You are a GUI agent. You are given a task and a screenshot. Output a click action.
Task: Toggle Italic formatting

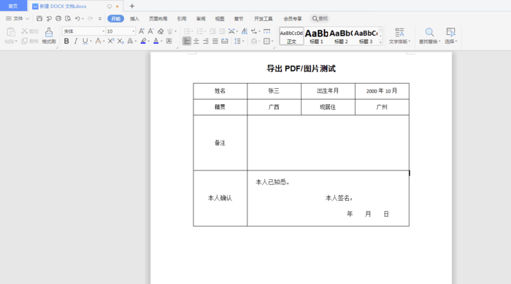[x=76, y=41]
